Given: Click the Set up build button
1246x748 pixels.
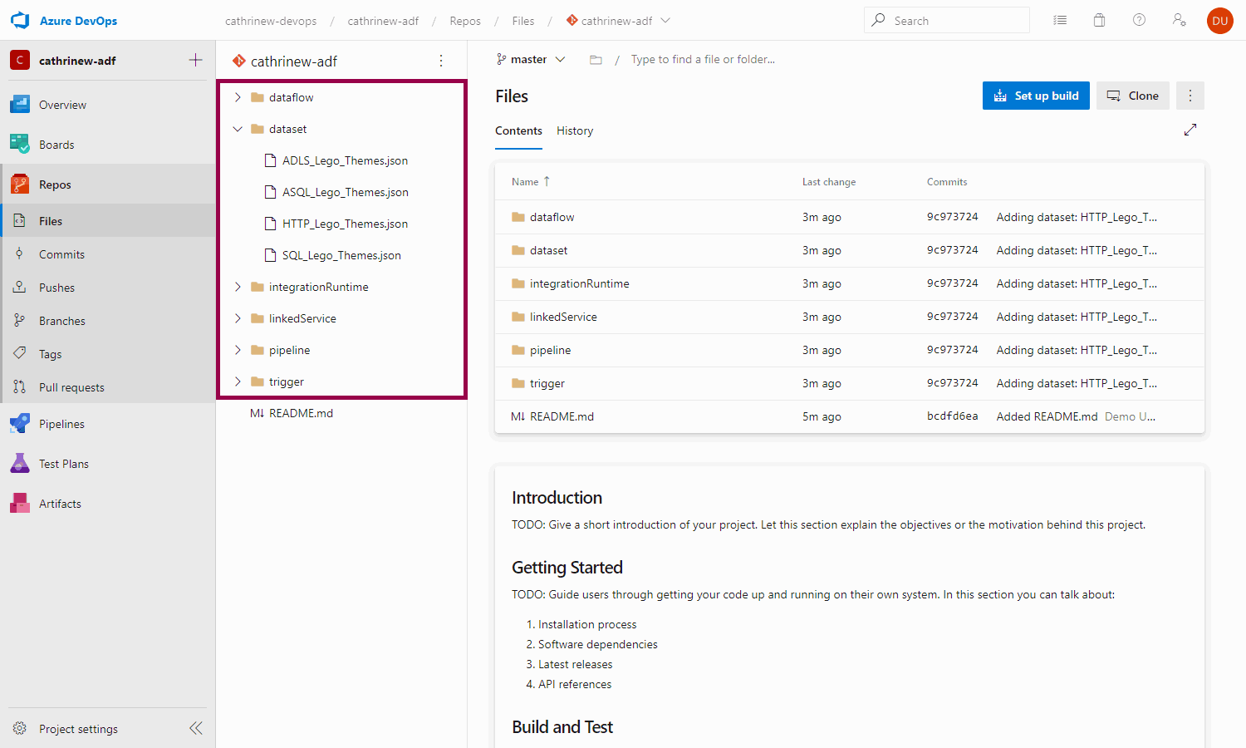Looking at the screenshot, I should pos(1035,96).
